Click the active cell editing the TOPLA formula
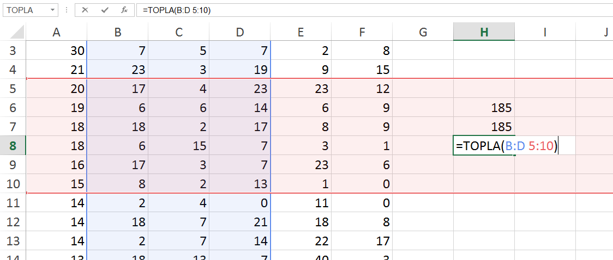Viewport: 613px width, 260px height. click(484, 146)
